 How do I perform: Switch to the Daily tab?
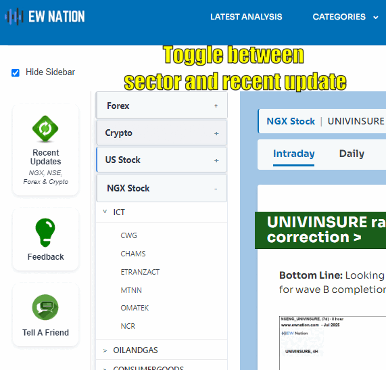pyautogui.click(x=352, y=154)
